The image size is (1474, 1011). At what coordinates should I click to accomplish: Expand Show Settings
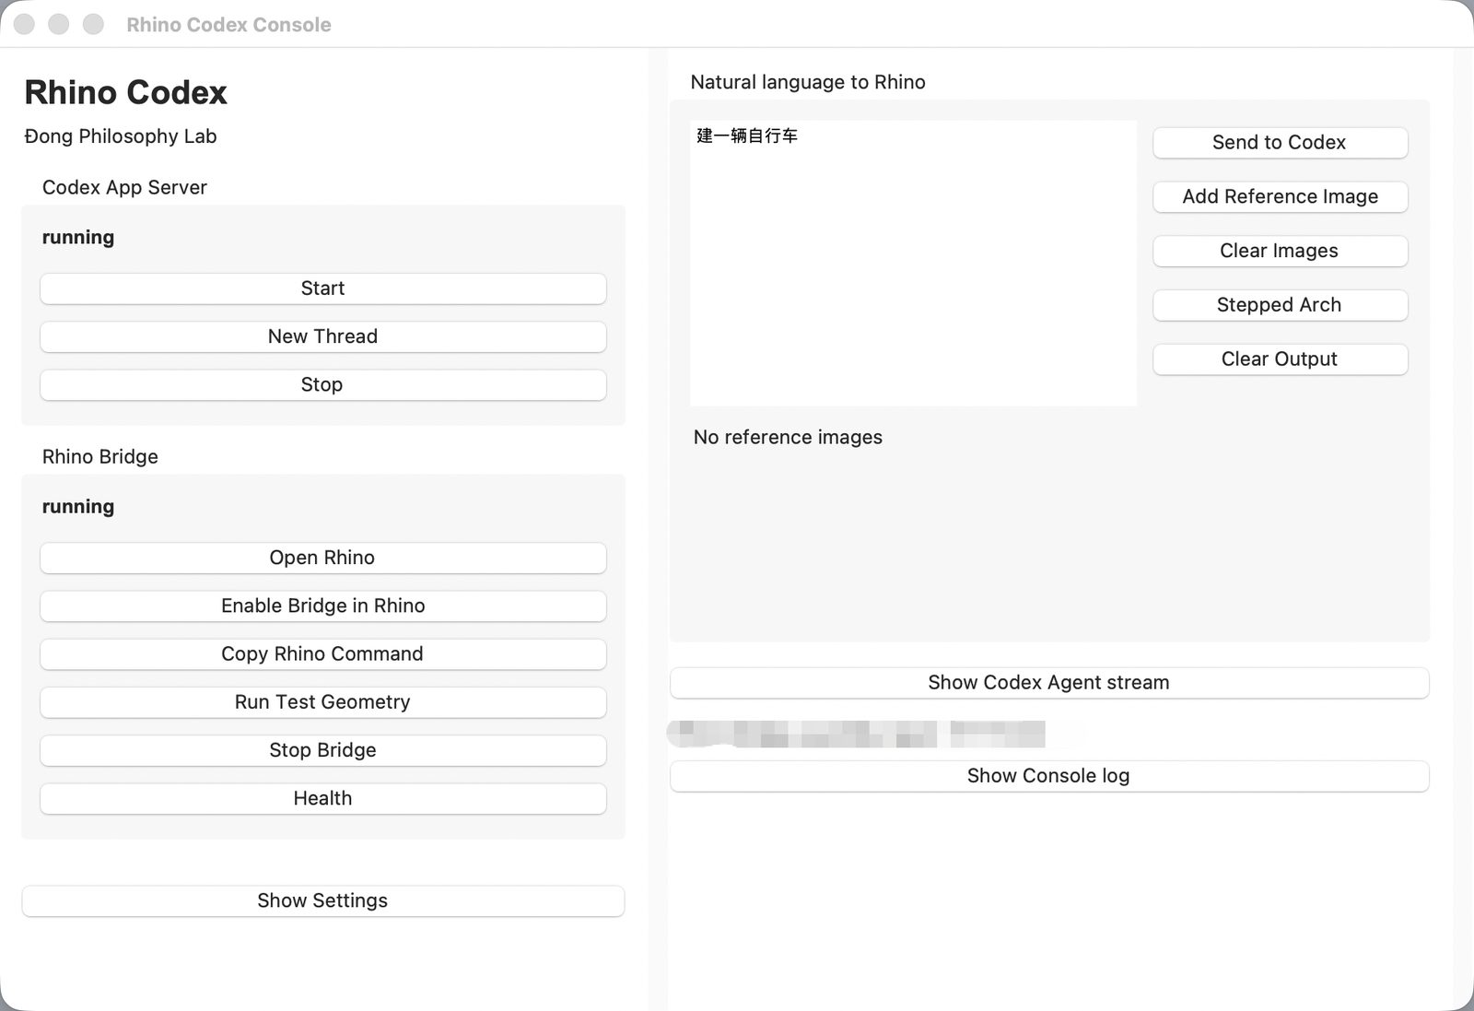pos(322,900)
